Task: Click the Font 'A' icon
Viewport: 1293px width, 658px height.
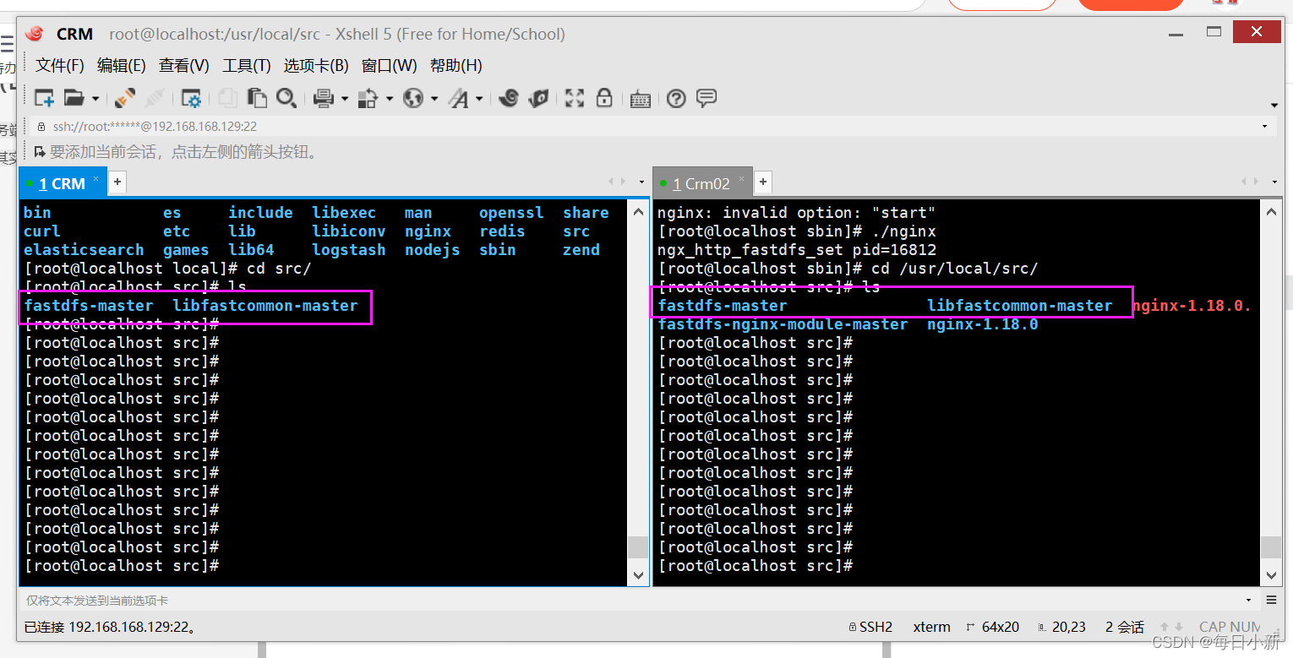Action: 459,98
